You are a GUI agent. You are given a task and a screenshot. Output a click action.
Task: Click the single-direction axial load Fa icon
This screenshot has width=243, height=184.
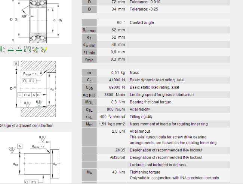10,49
